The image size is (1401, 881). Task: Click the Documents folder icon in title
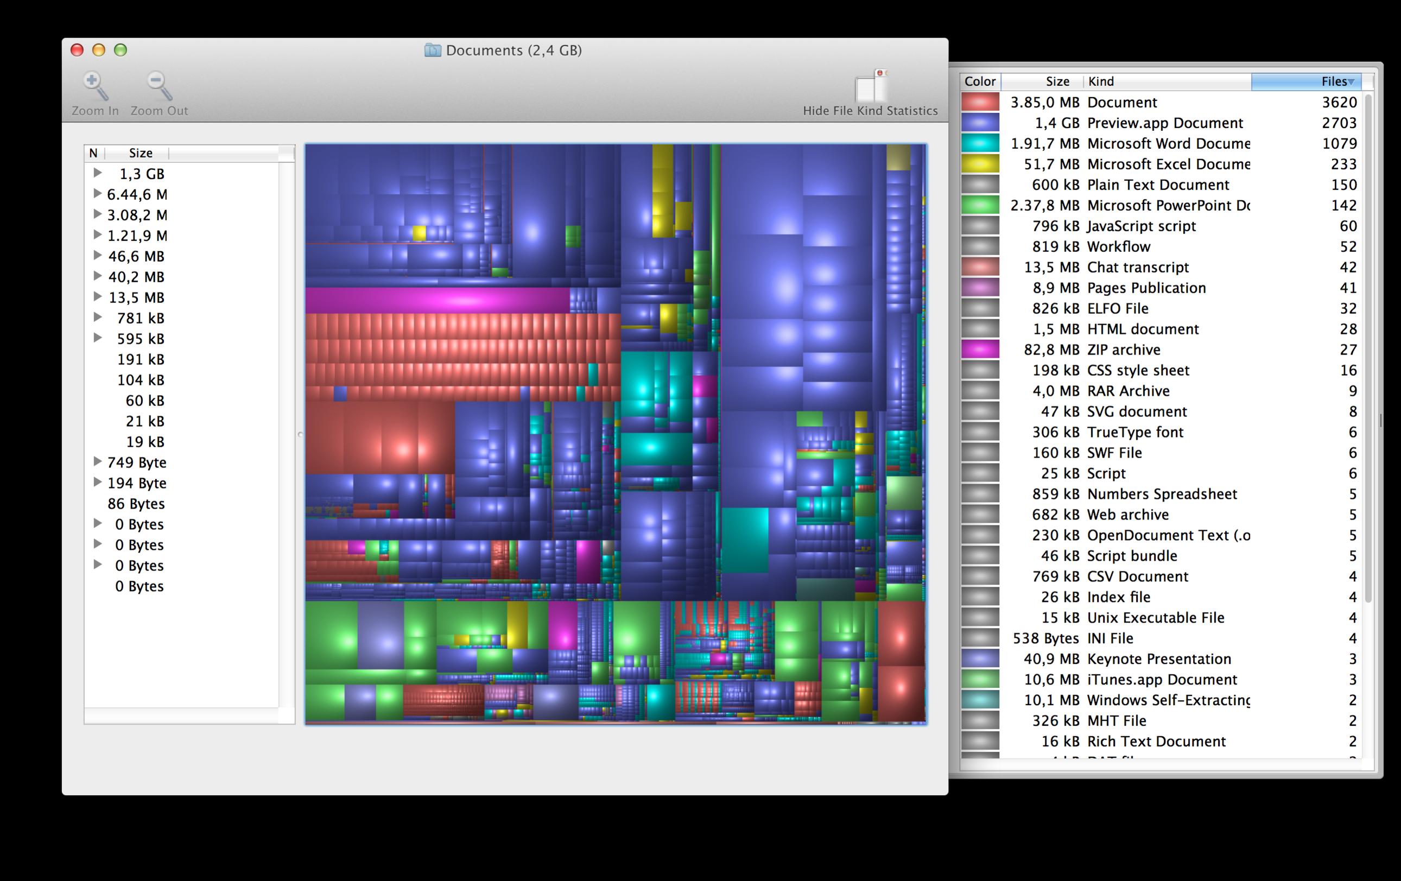tap(432, 50)
